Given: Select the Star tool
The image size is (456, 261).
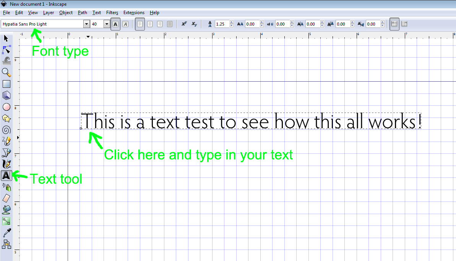Looking at the screenshot, I should coord(6,119).
